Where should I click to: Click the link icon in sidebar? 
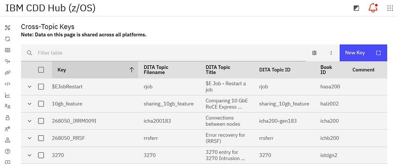pos(7,73)
